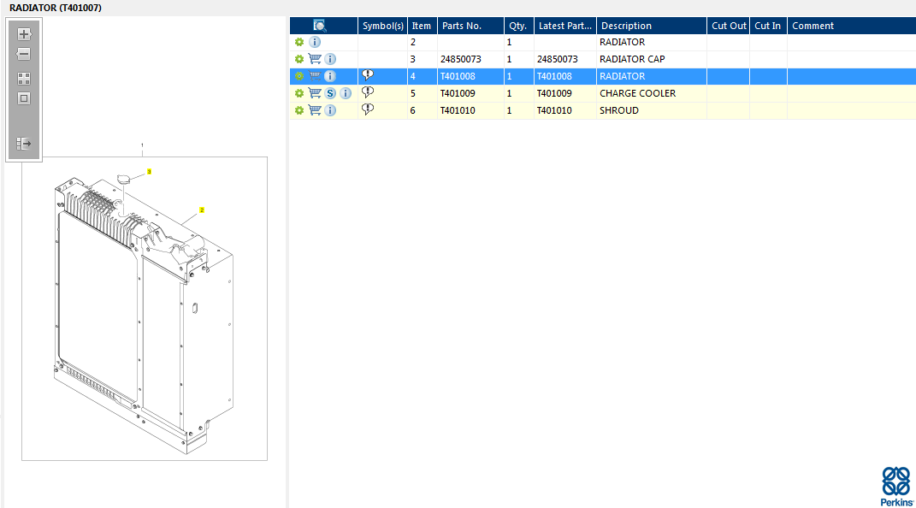The width and height of the screenshot is (916, 508).
Task: Zoom in on the radiator diagram
Action: pyautogui.click(x=24, y=34)
